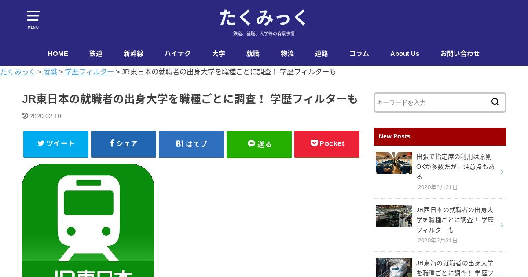Open the 就職 navigation menu item
Viewport: 528px width, 277px height.
pos(253,53)
